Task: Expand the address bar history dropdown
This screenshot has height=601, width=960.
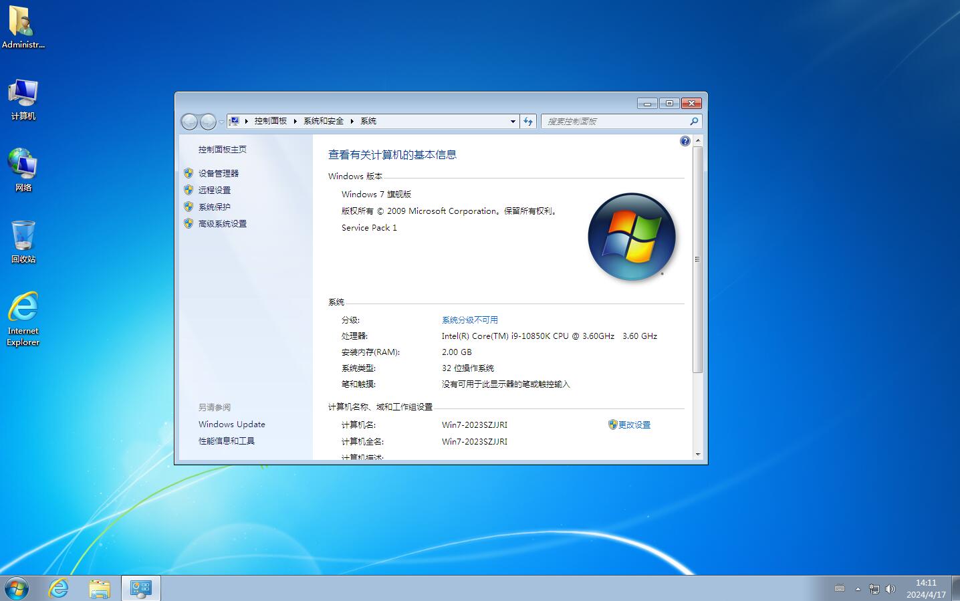Action: click(x=513, y=121)
